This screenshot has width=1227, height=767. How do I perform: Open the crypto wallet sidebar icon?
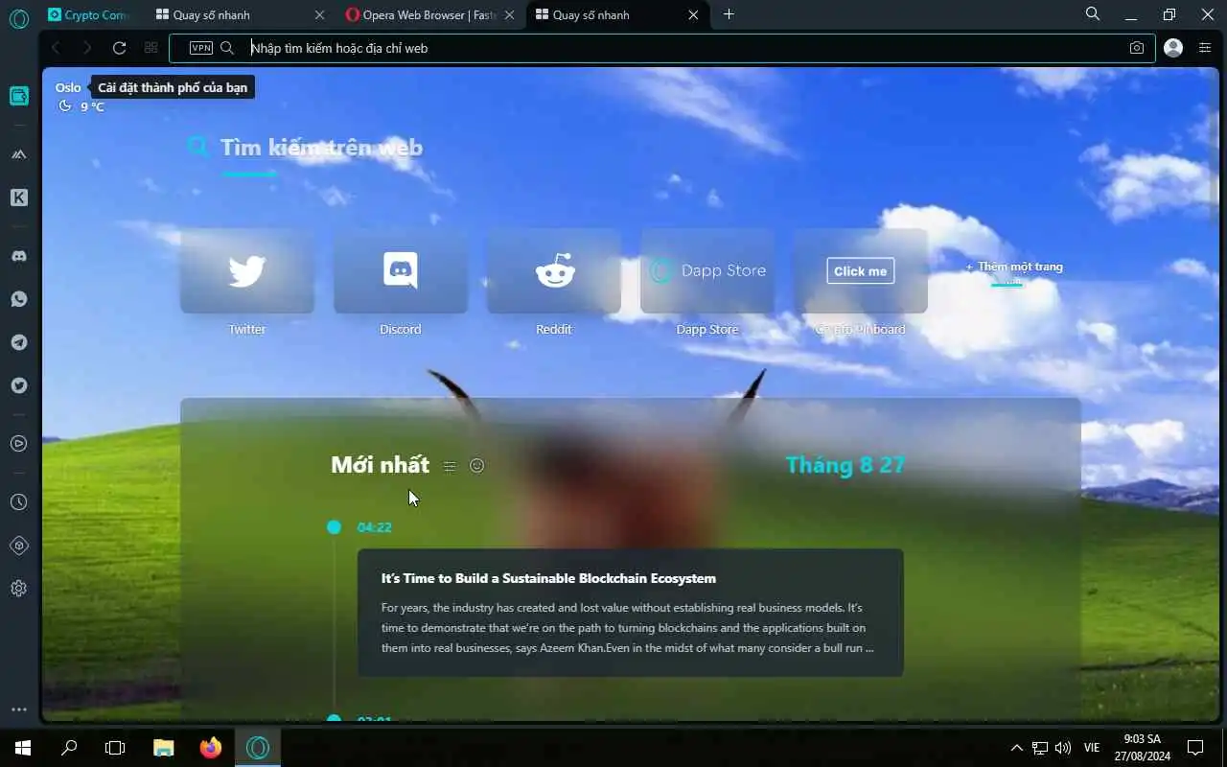[18, 96]
